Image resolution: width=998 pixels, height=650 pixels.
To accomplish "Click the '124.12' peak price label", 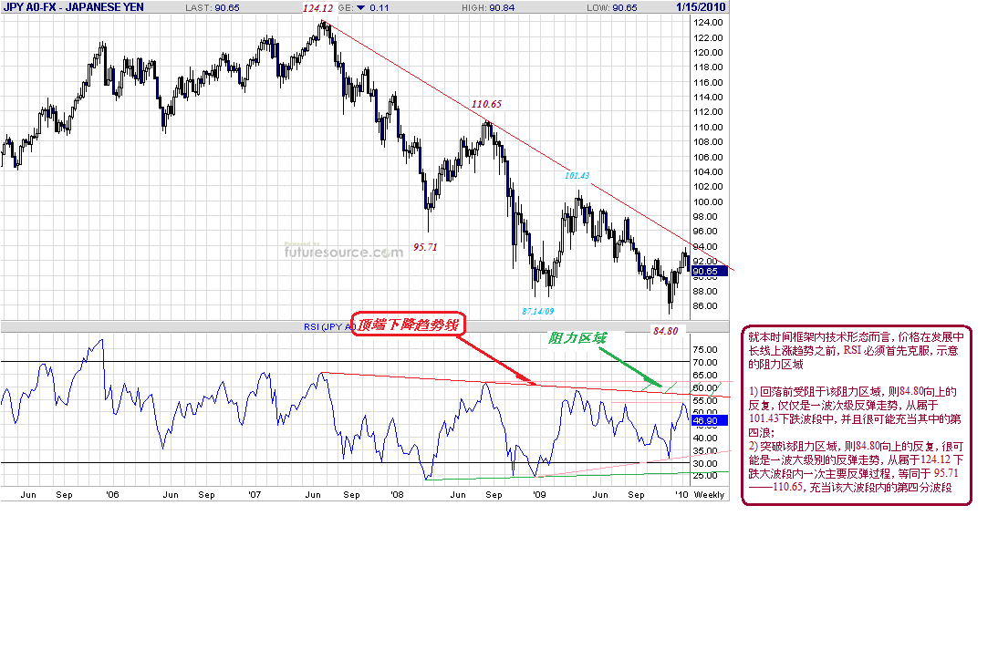I will coord(317,8).
